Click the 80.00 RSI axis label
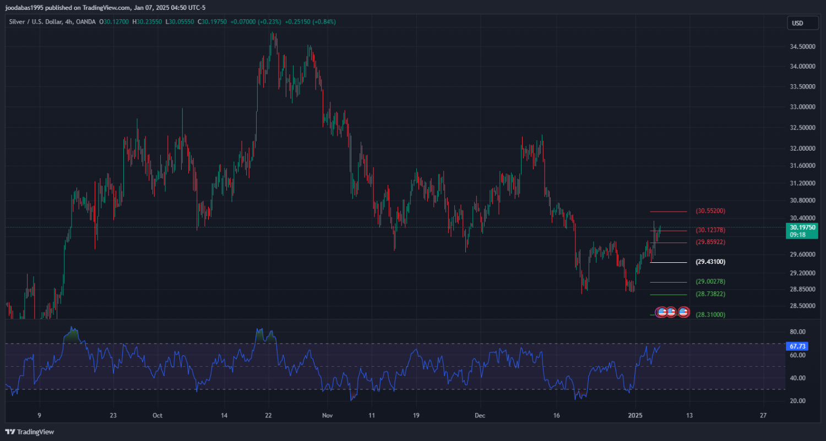This screenshot has height=441, width=826. coord(797,332)
